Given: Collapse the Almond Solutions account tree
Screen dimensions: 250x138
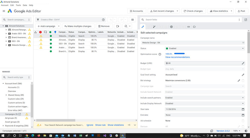Looking at the screenshot, I should click(3, 26).
